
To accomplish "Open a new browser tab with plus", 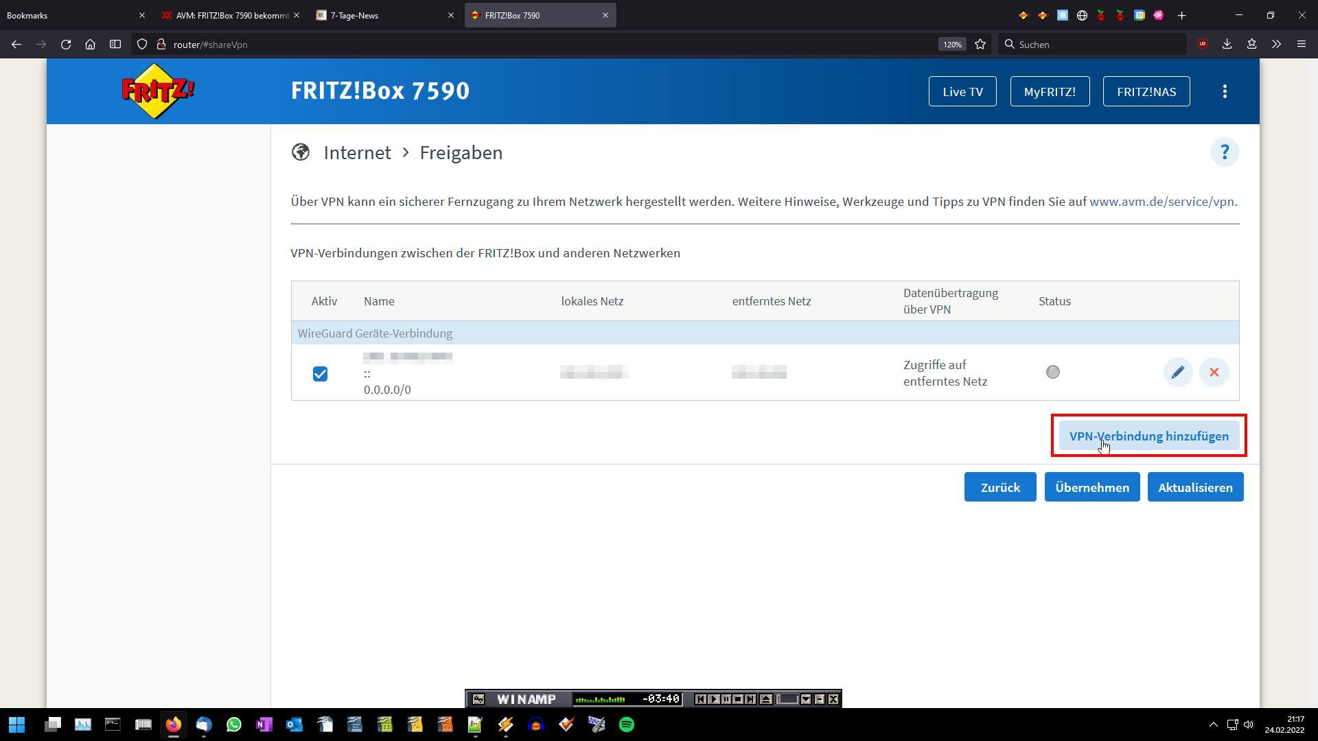I will click(1181, 15).
